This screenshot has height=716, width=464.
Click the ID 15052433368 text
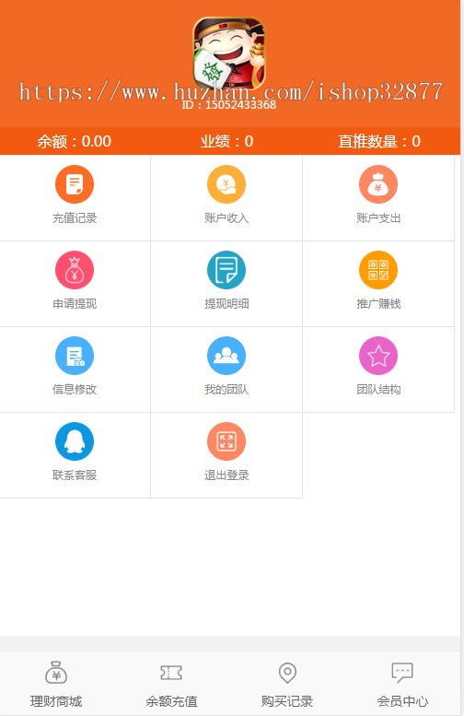(x=229, y=105)
